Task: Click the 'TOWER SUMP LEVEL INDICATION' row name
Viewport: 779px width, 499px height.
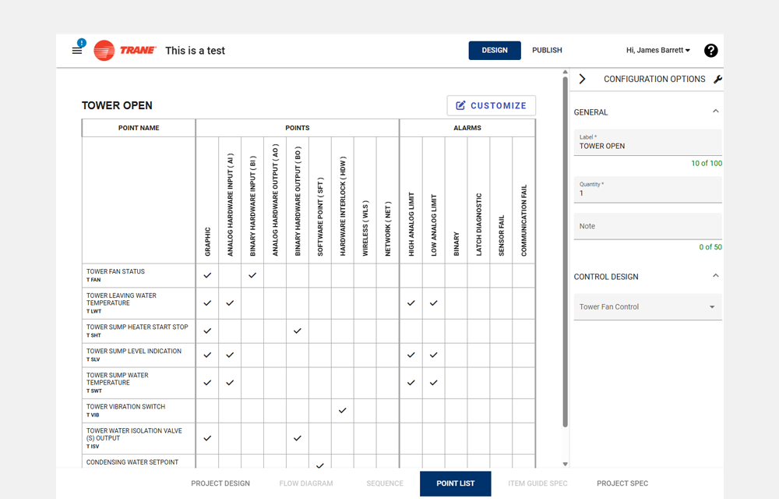Action: (134, 351)
